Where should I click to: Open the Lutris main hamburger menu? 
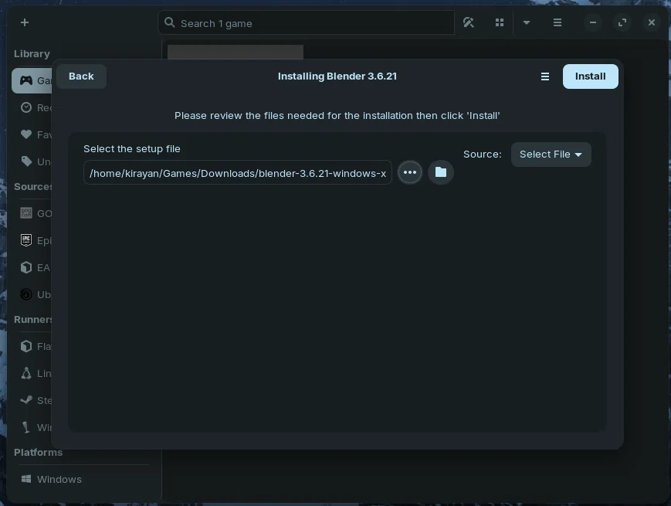coord(557,22)
